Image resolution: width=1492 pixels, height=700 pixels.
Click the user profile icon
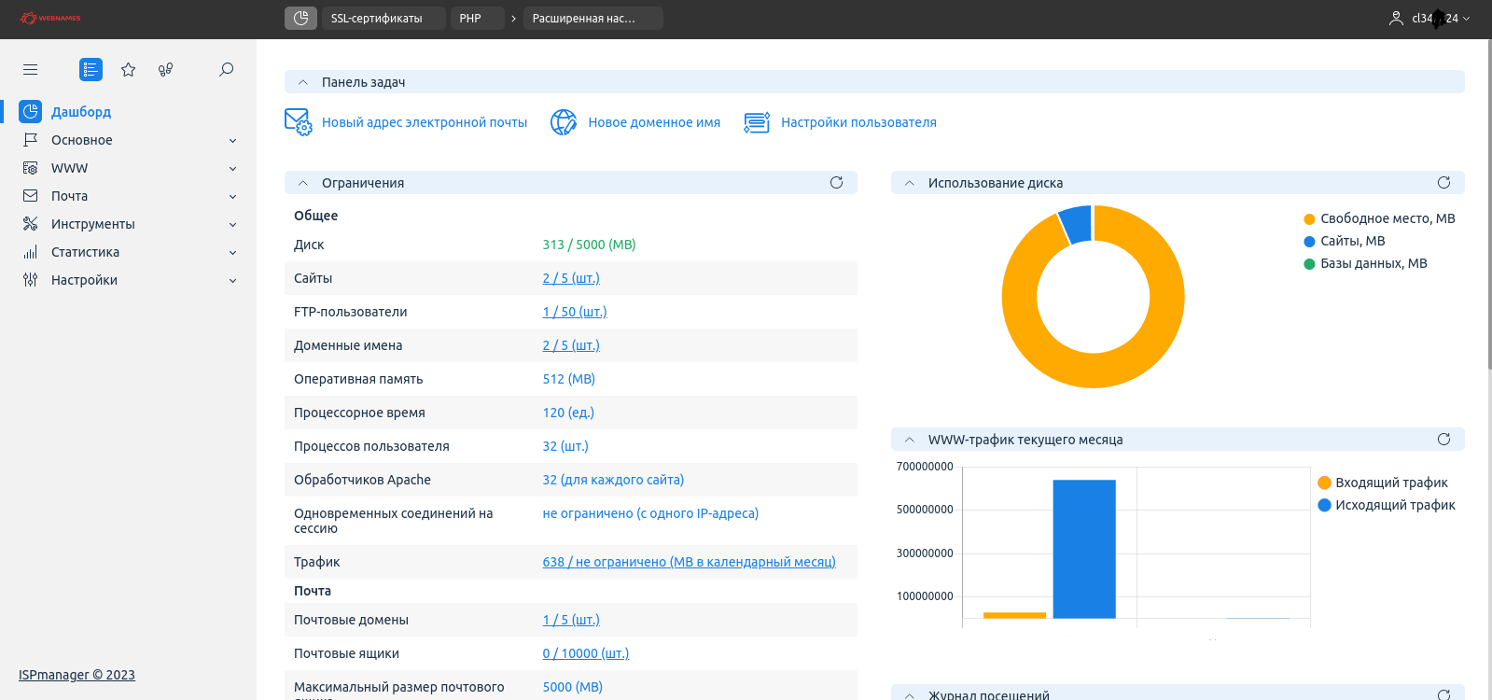pos(1396,18)
